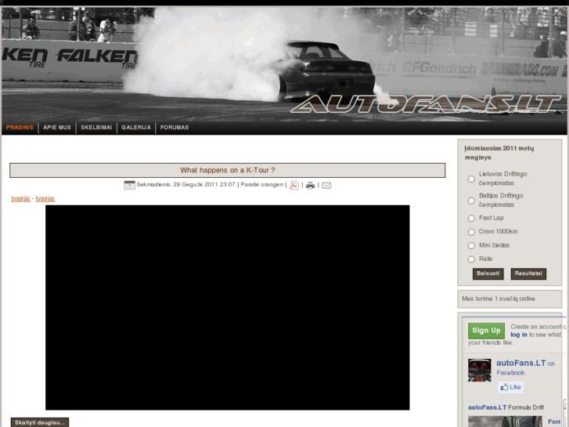This screenshot has width=569, height=427.
Task: Select the Omni 1000km radio option
Action: tap(471, 232)
